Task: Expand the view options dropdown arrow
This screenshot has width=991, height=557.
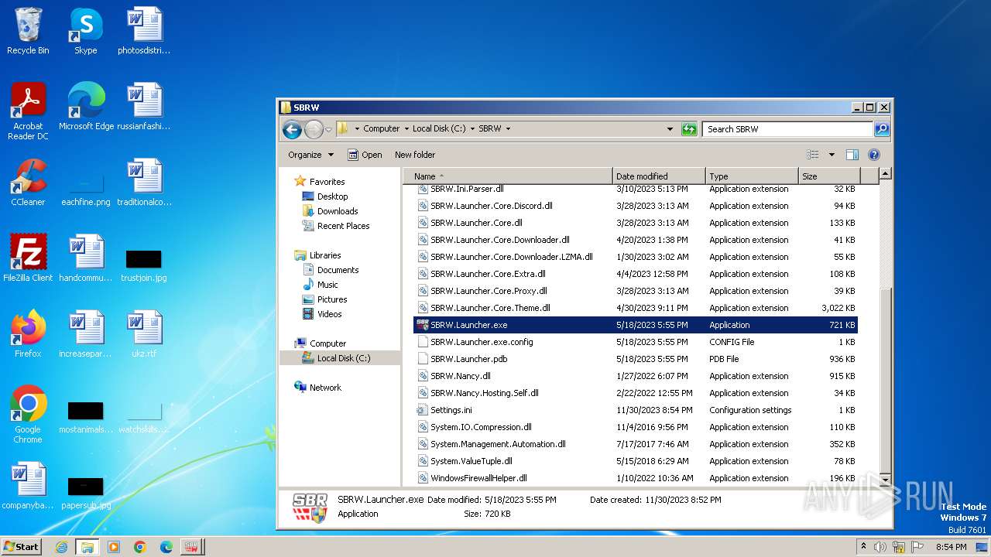Action: pos(832,155)
